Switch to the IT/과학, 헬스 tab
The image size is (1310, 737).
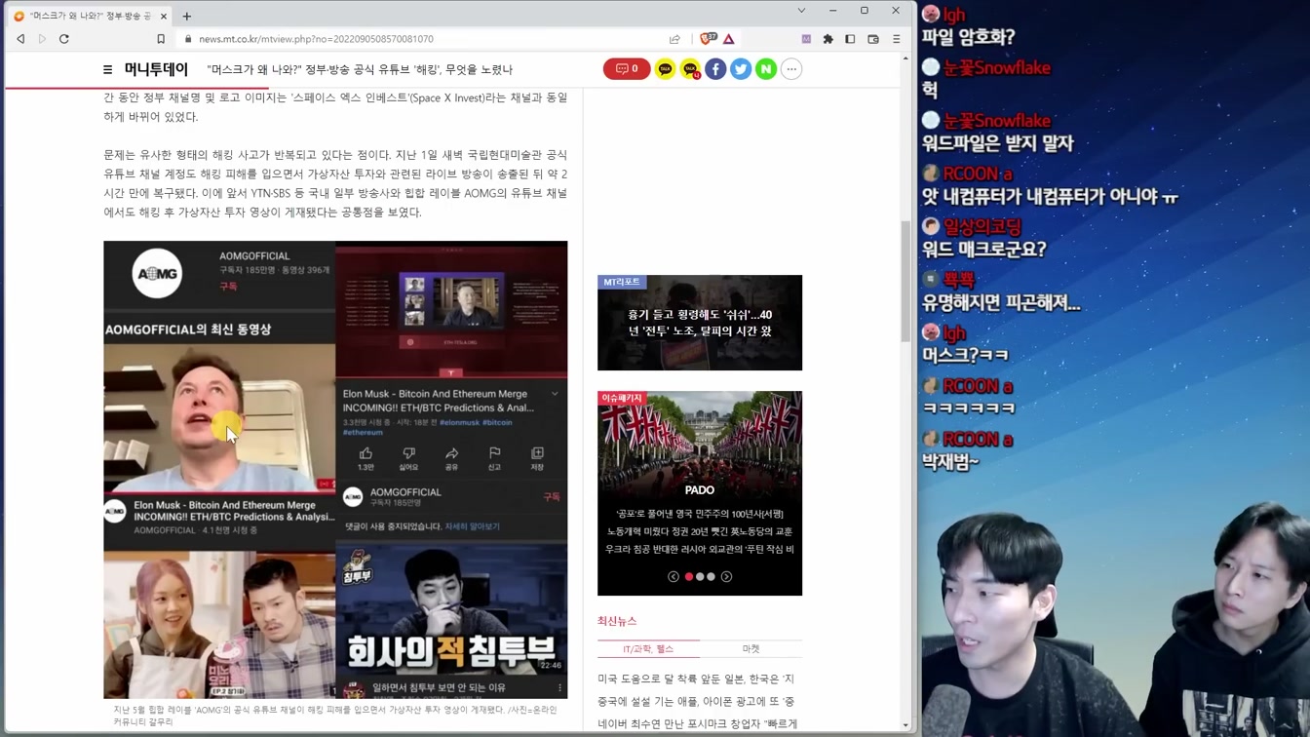point(648,649)
